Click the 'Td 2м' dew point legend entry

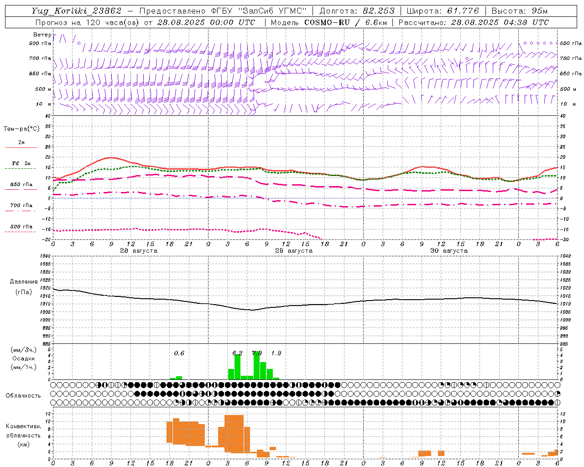[x=21, y=163]
